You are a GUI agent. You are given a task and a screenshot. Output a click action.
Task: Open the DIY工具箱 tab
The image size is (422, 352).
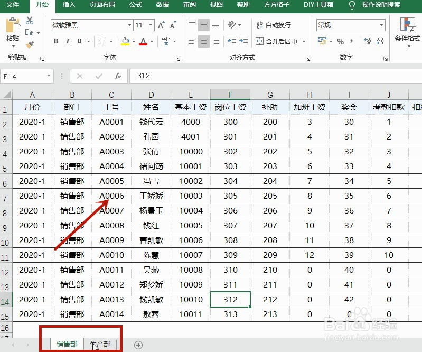(x=318, y=5)
